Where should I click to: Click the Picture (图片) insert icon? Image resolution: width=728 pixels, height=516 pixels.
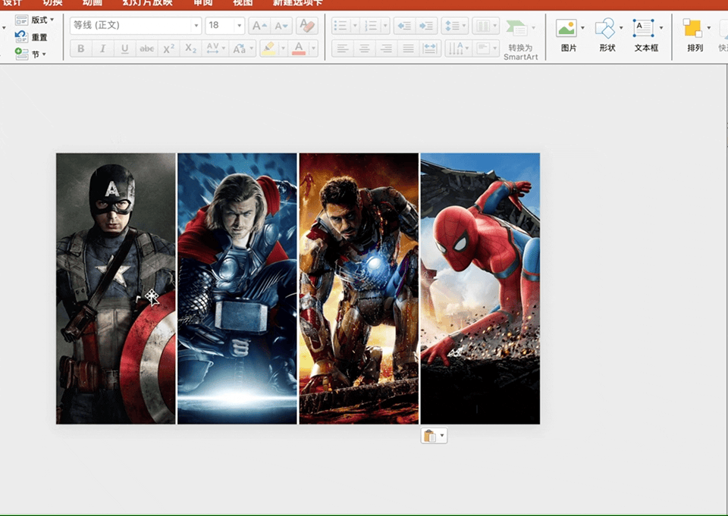pyautogui.click(x=566, y=30)
